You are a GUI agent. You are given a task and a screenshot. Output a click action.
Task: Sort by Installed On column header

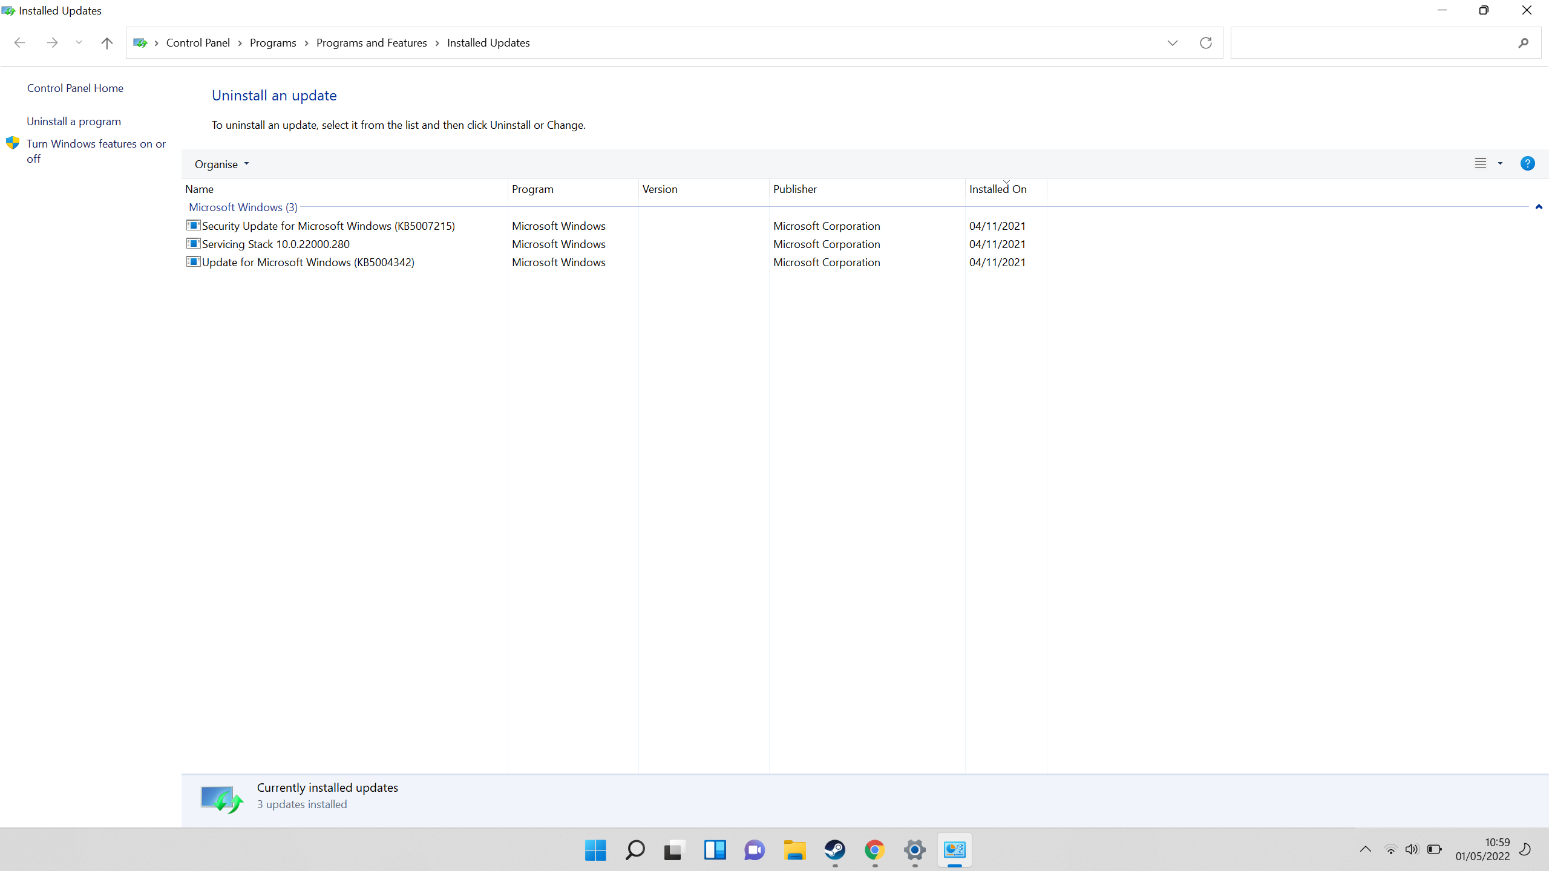click(x=1006, y=189)
